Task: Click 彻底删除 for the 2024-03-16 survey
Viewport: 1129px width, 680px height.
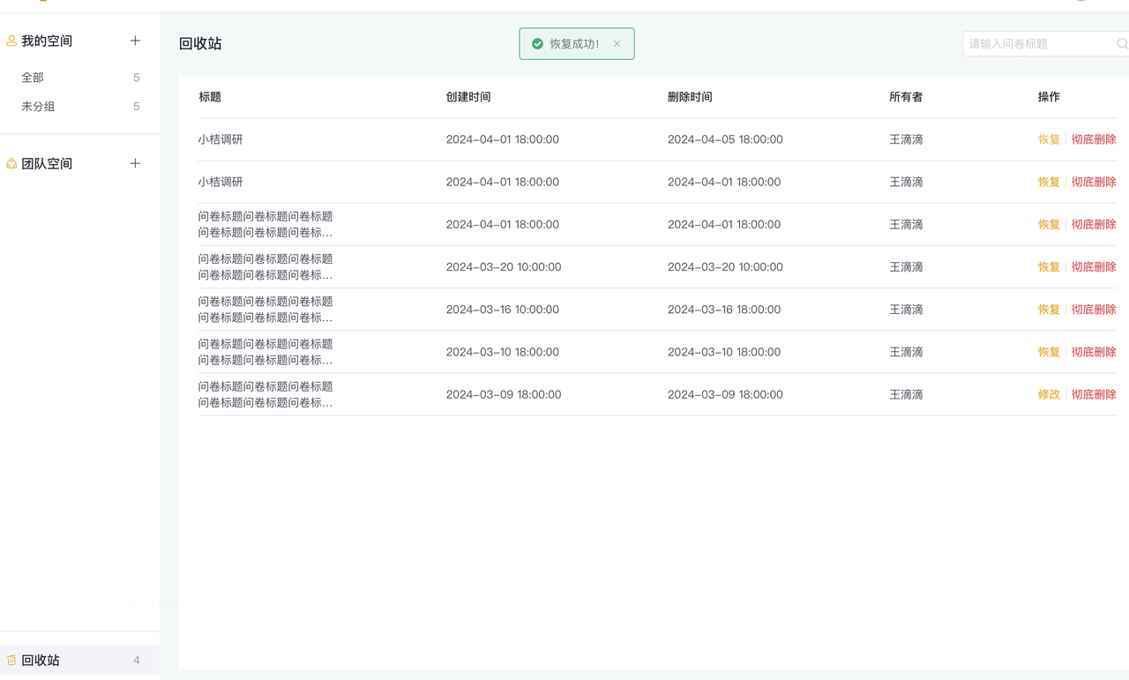Action: pos(1093,310)
